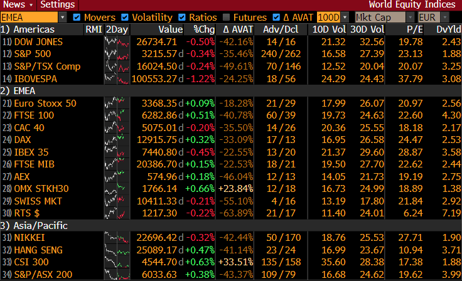462x281 pixels.
Task: Select the OMX STKH30 index name
Action: [x=41, y=189]
